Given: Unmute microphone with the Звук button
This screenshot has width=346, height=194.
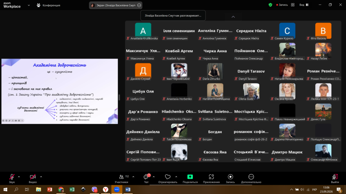Looking at the screenshot, I should 12,179.
